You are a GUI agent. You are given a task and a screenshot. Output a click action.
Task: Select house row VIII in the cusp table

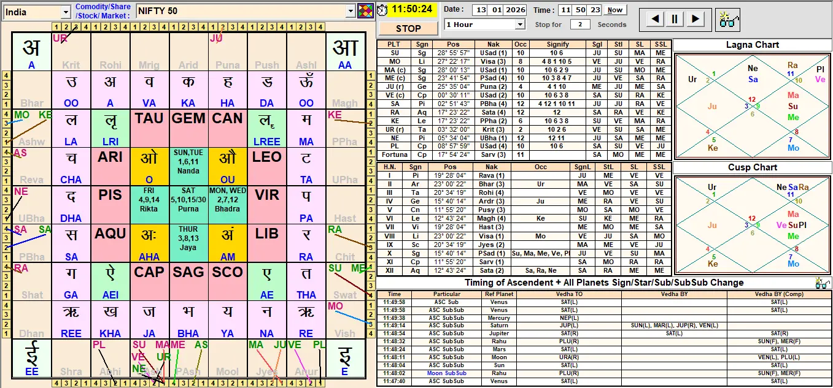coord(524,236)
